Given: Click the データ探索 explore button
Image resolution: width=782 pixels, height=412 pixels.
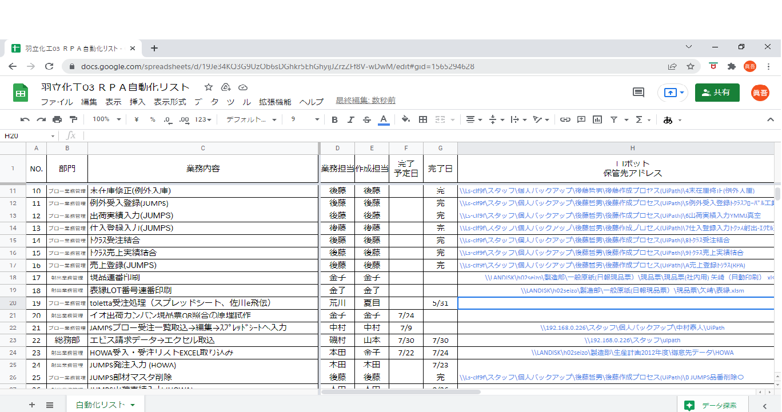Looking at the screenshot, I should pyautogui.click(x=712, y=405).
